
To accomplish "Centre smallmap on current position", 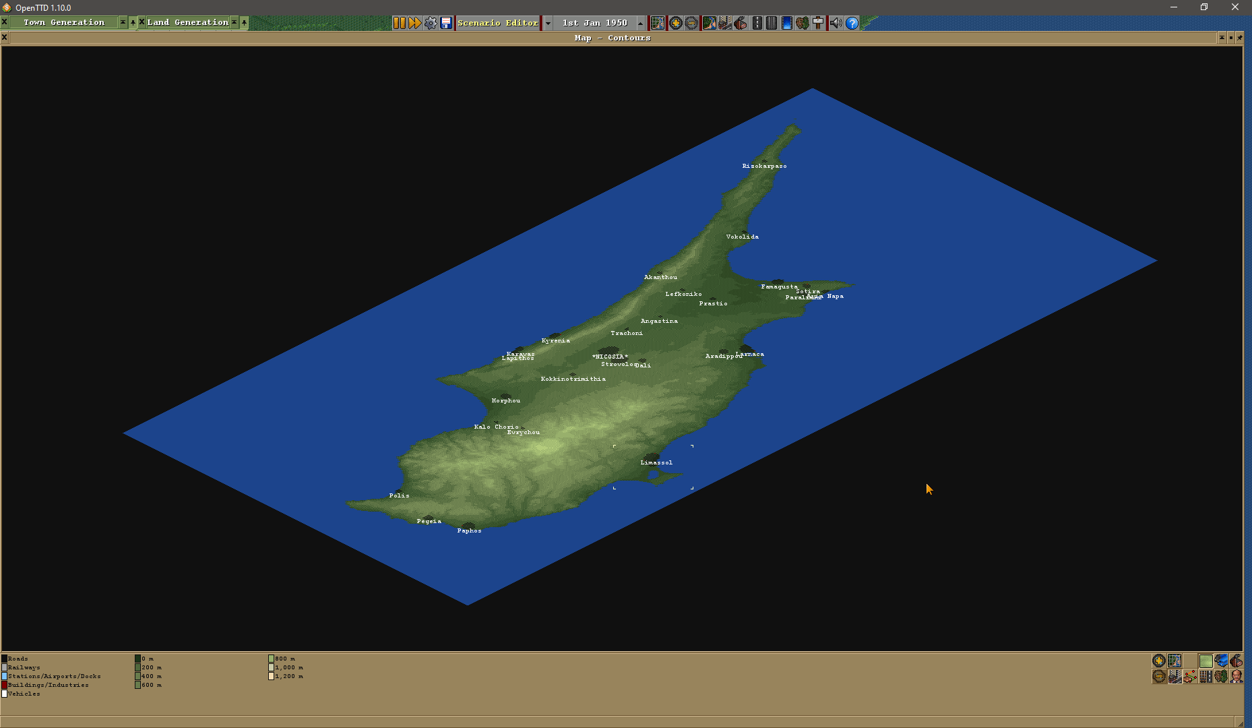I will (x=1175, y=661).
